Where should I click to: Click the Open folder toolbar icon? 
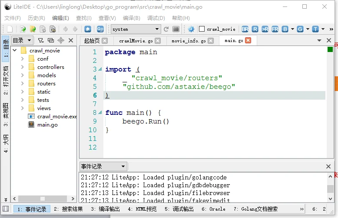(33, 29)
